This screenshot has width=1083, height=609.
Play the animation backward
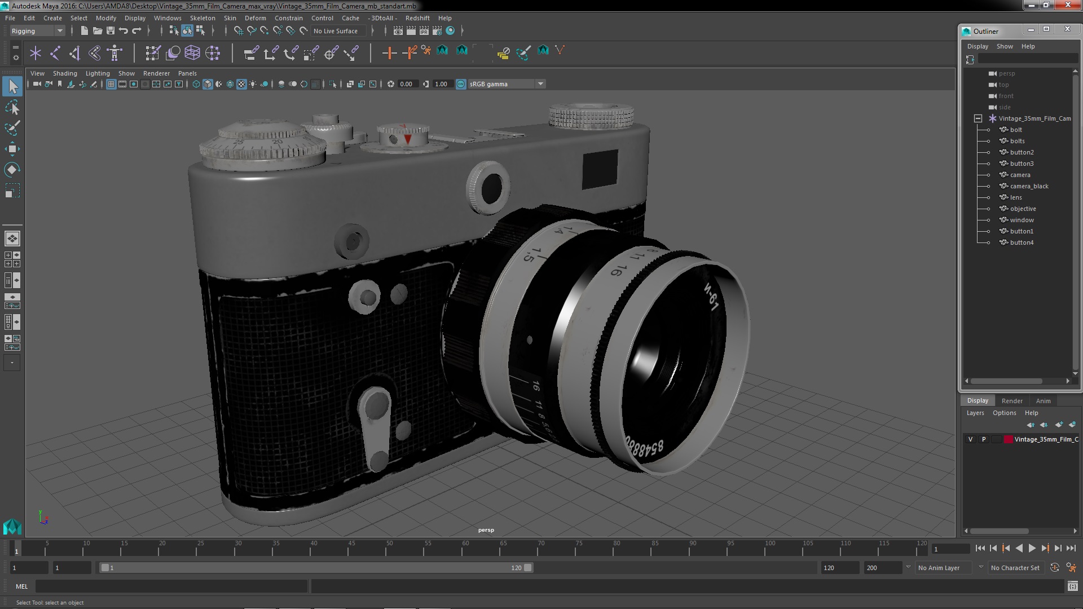[x=1019, y=548]
